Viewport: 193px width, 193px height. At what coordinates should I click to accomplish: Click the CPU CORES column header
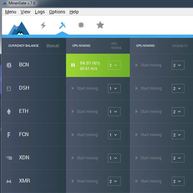[x=116, y=46]
